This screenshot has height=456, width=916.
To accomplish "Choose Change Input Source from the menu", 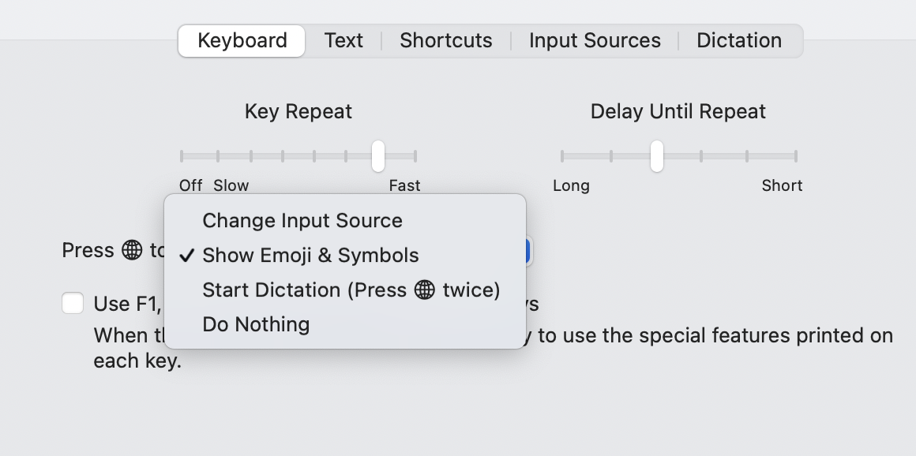I will pos(302,221).
